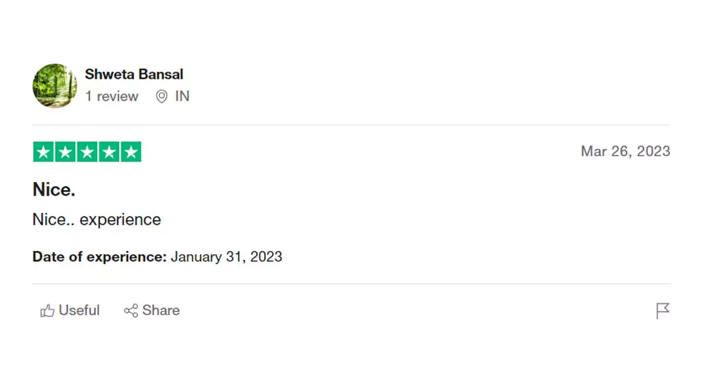
Task: Click the Mar 26, 2023 review date
Action: pos(625,151)
